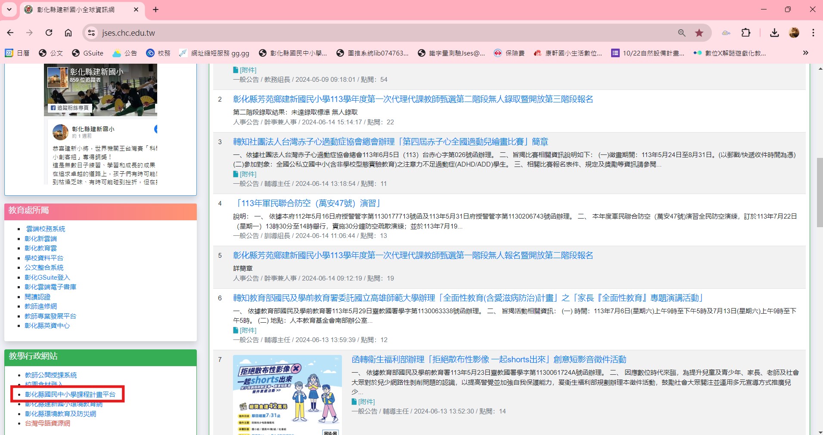The height and width of the screenshot is (435, 823).
Task: Open the browser home page
Action: (68, 33)
